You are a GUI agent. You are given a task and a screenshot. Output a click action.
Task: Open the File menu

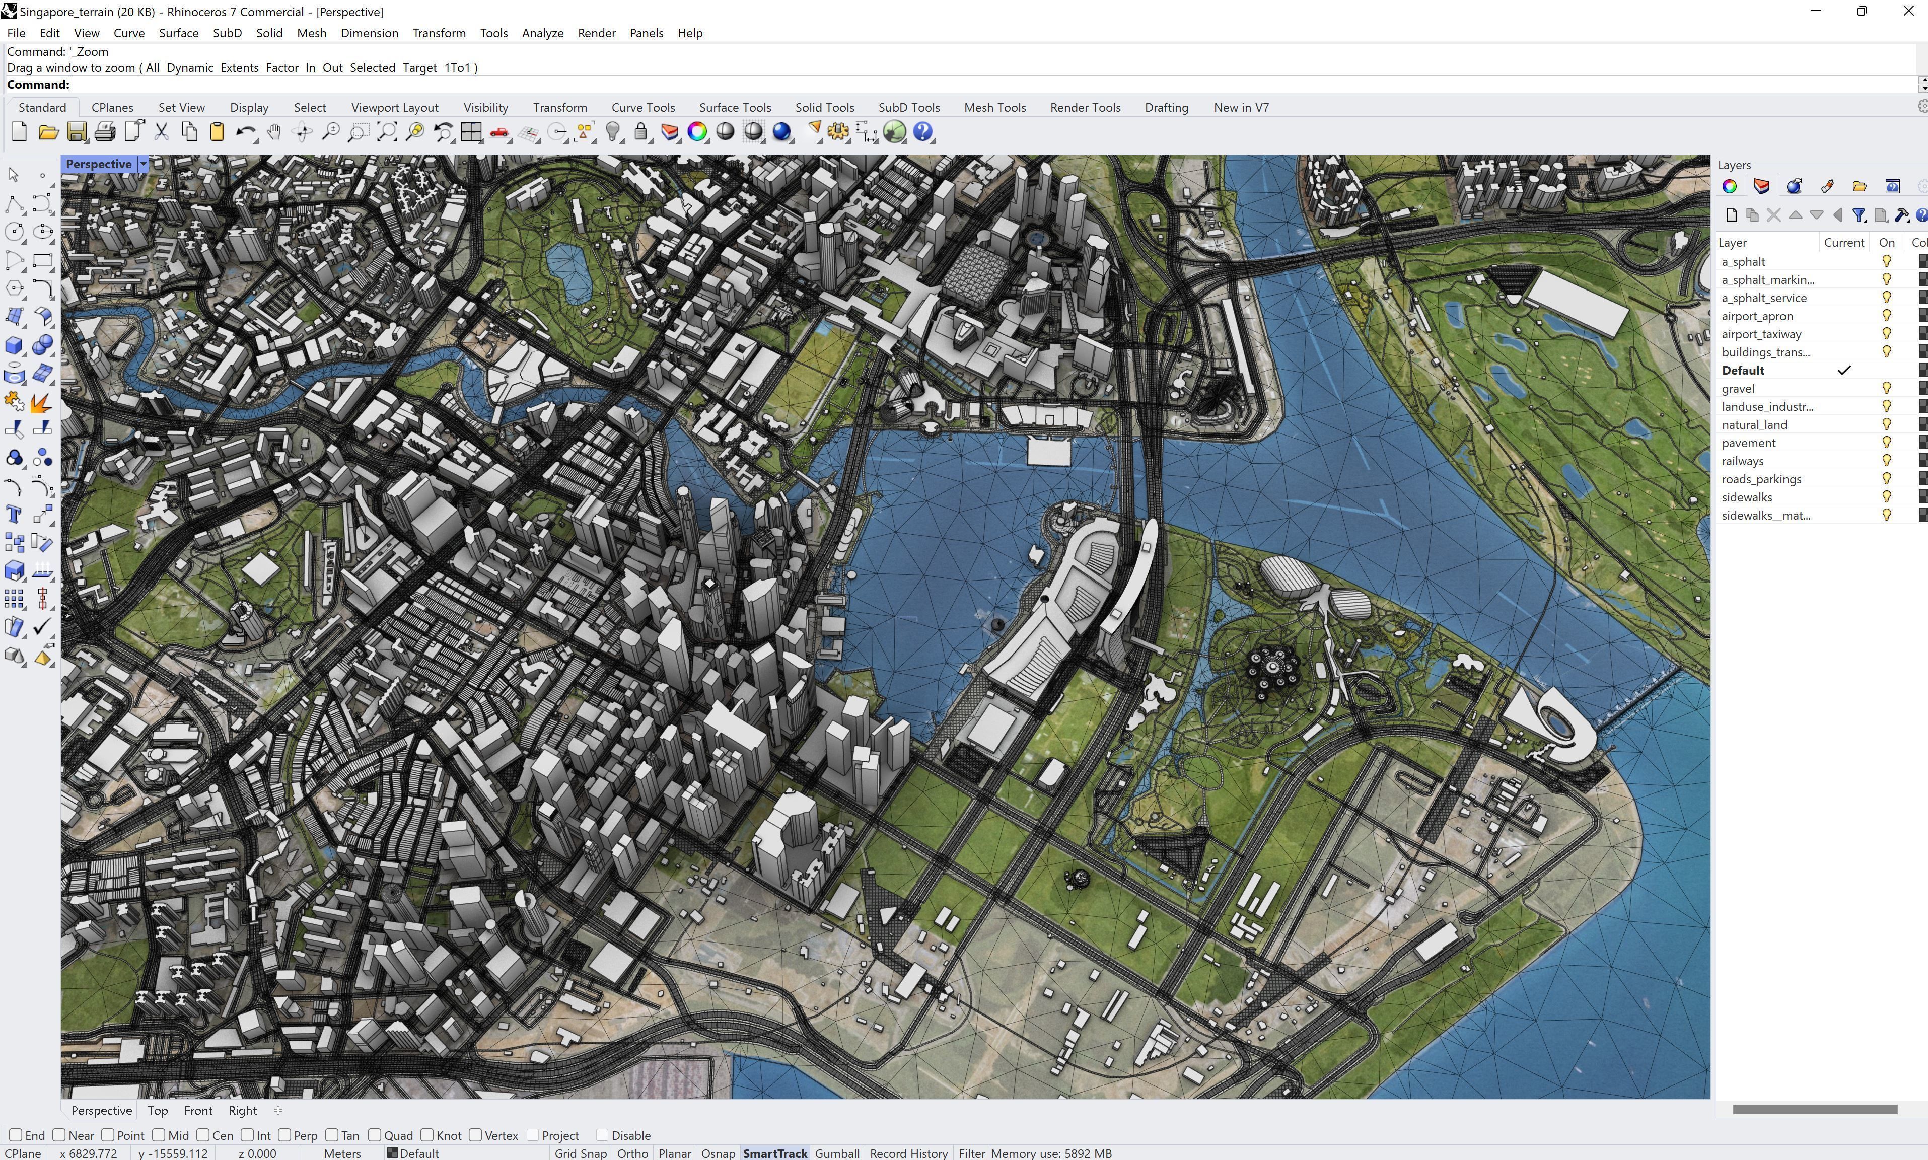coord(16,33)
